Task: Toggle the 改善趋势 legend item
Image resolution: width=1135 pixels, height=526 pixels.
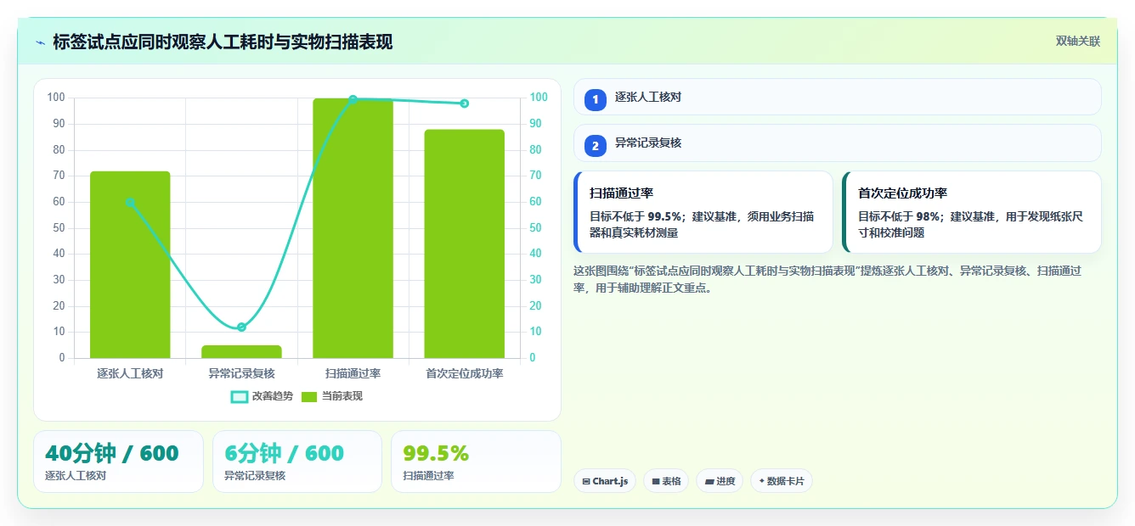Action: coord(262,396)
